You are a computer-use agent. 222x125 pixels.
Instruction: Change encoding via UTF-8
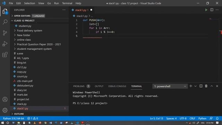click(183, 118)
